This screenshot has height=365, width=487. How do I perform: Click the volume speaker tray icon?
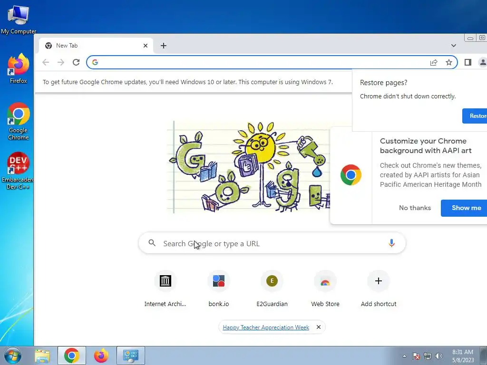pyautogui.click(x=439, y=356)
